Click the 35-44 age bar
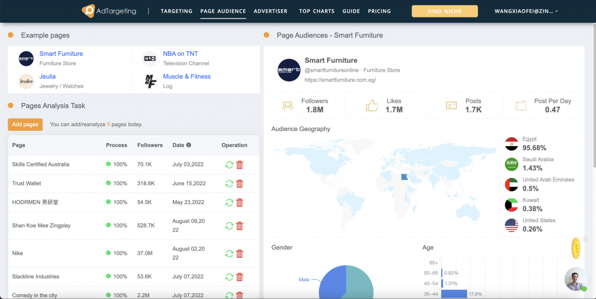 tap(454, 294)
